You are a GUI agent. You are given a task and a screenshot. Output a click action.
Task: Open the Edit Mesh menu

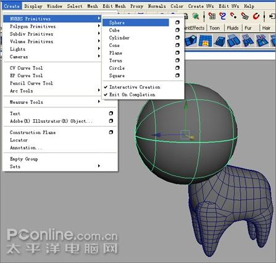[x=114, y=6]
